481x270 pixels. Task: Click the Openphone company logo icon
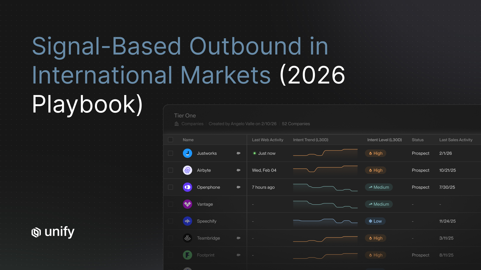click(x=187, y=187)
